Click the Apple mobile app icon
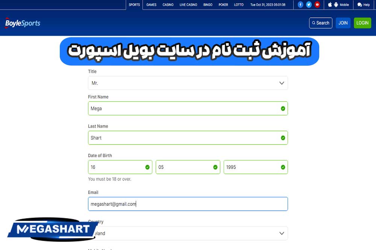The width and height of the screenshot is (376, 250). pyautogui.click(x=330, y=5)
